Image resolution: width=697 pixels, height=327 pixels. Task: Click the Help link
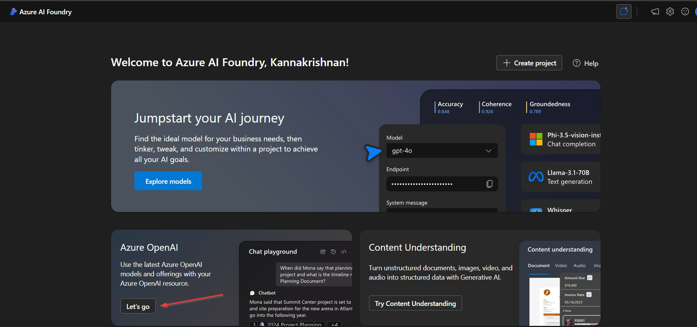pyautogui.click(x=586, y=63)
